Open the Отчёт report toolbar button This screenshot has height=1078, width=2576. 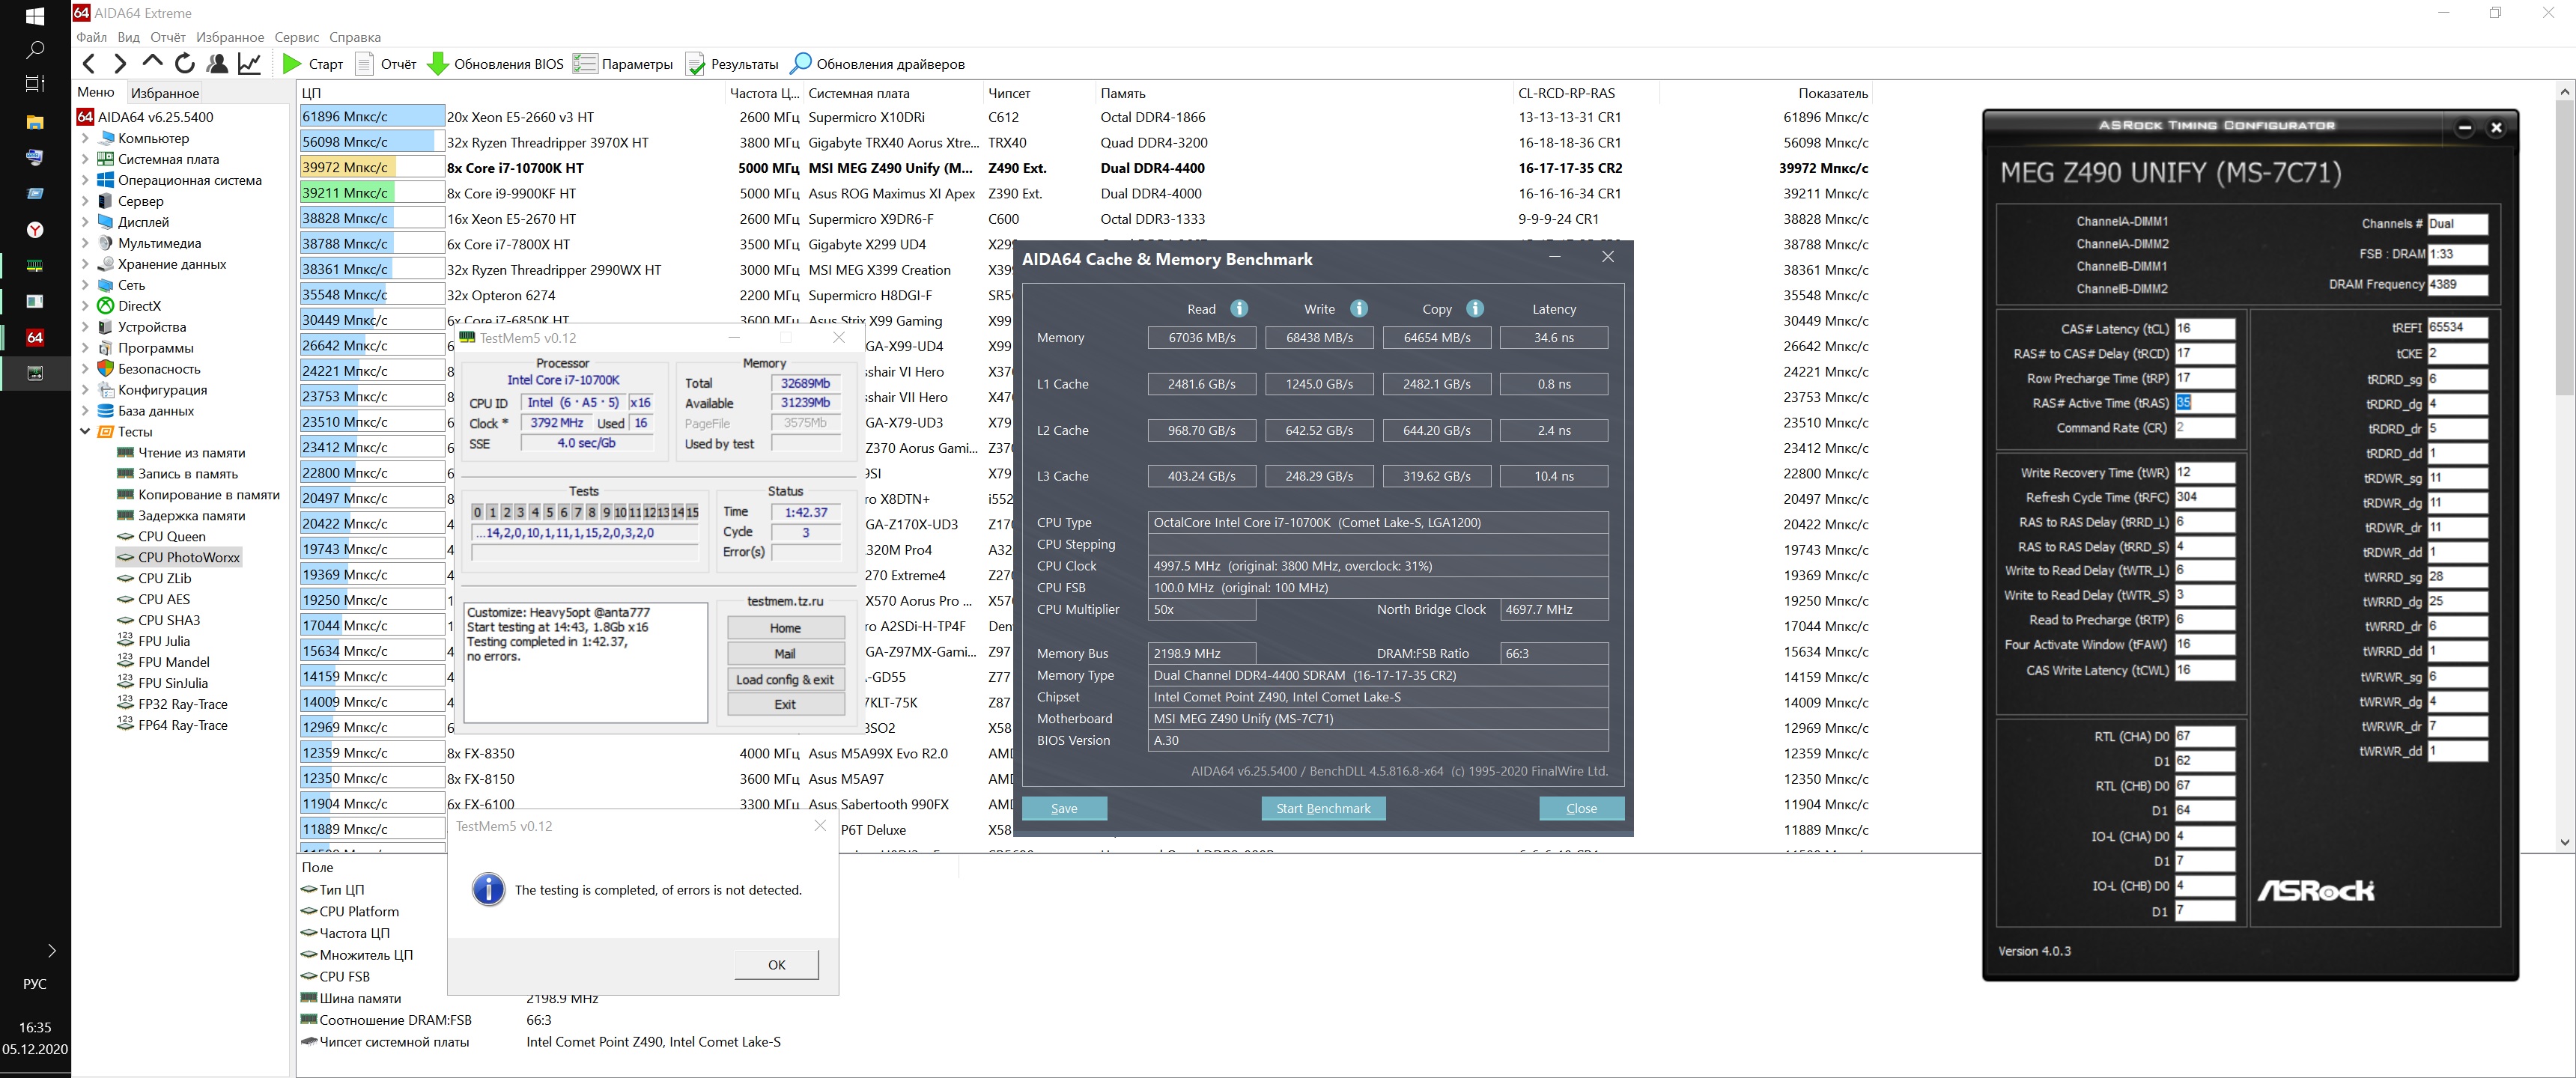click(x=365, y=64)
